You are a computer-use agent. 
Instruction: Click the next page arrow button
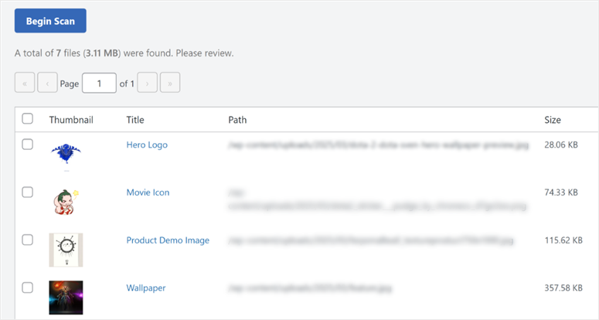coord(148,83)
